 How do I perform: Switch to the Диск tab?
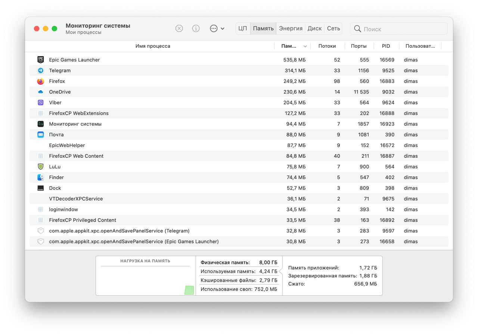coord(314,28)
